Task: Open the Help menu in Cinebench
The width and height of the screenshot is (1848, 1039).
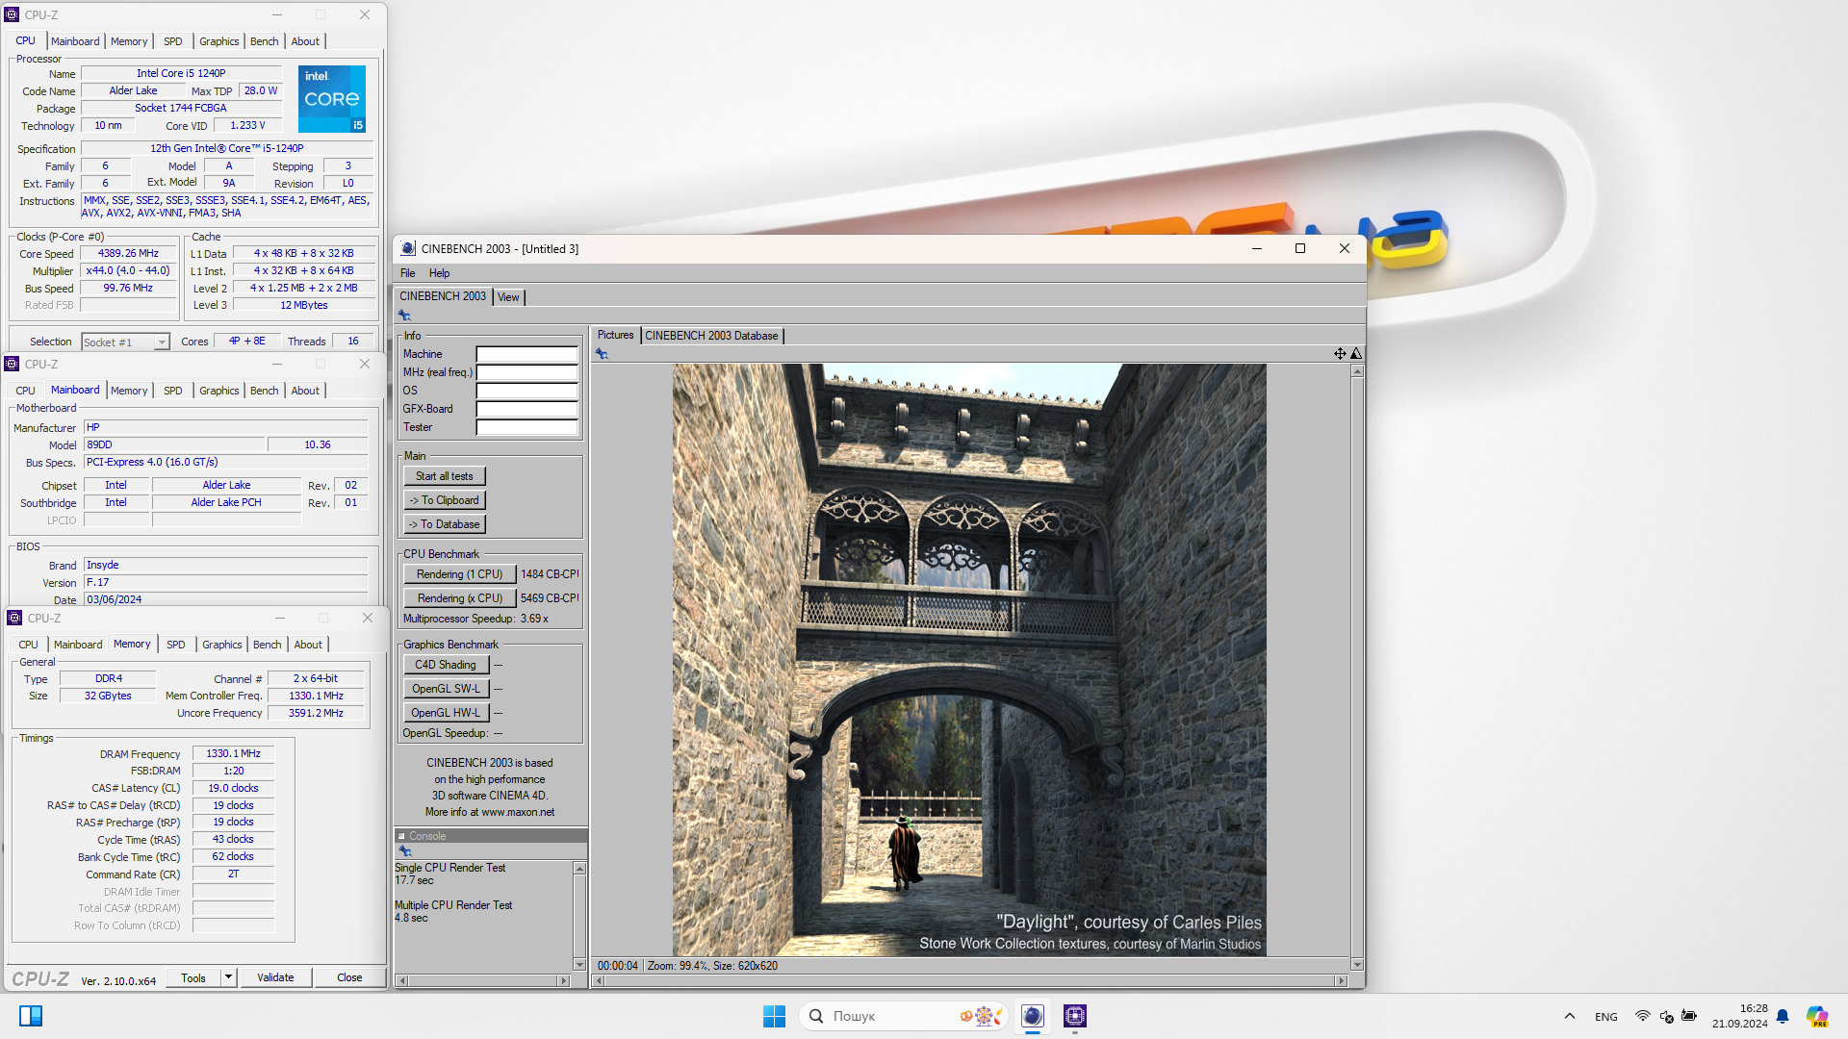Action: [x=439, y=273]
